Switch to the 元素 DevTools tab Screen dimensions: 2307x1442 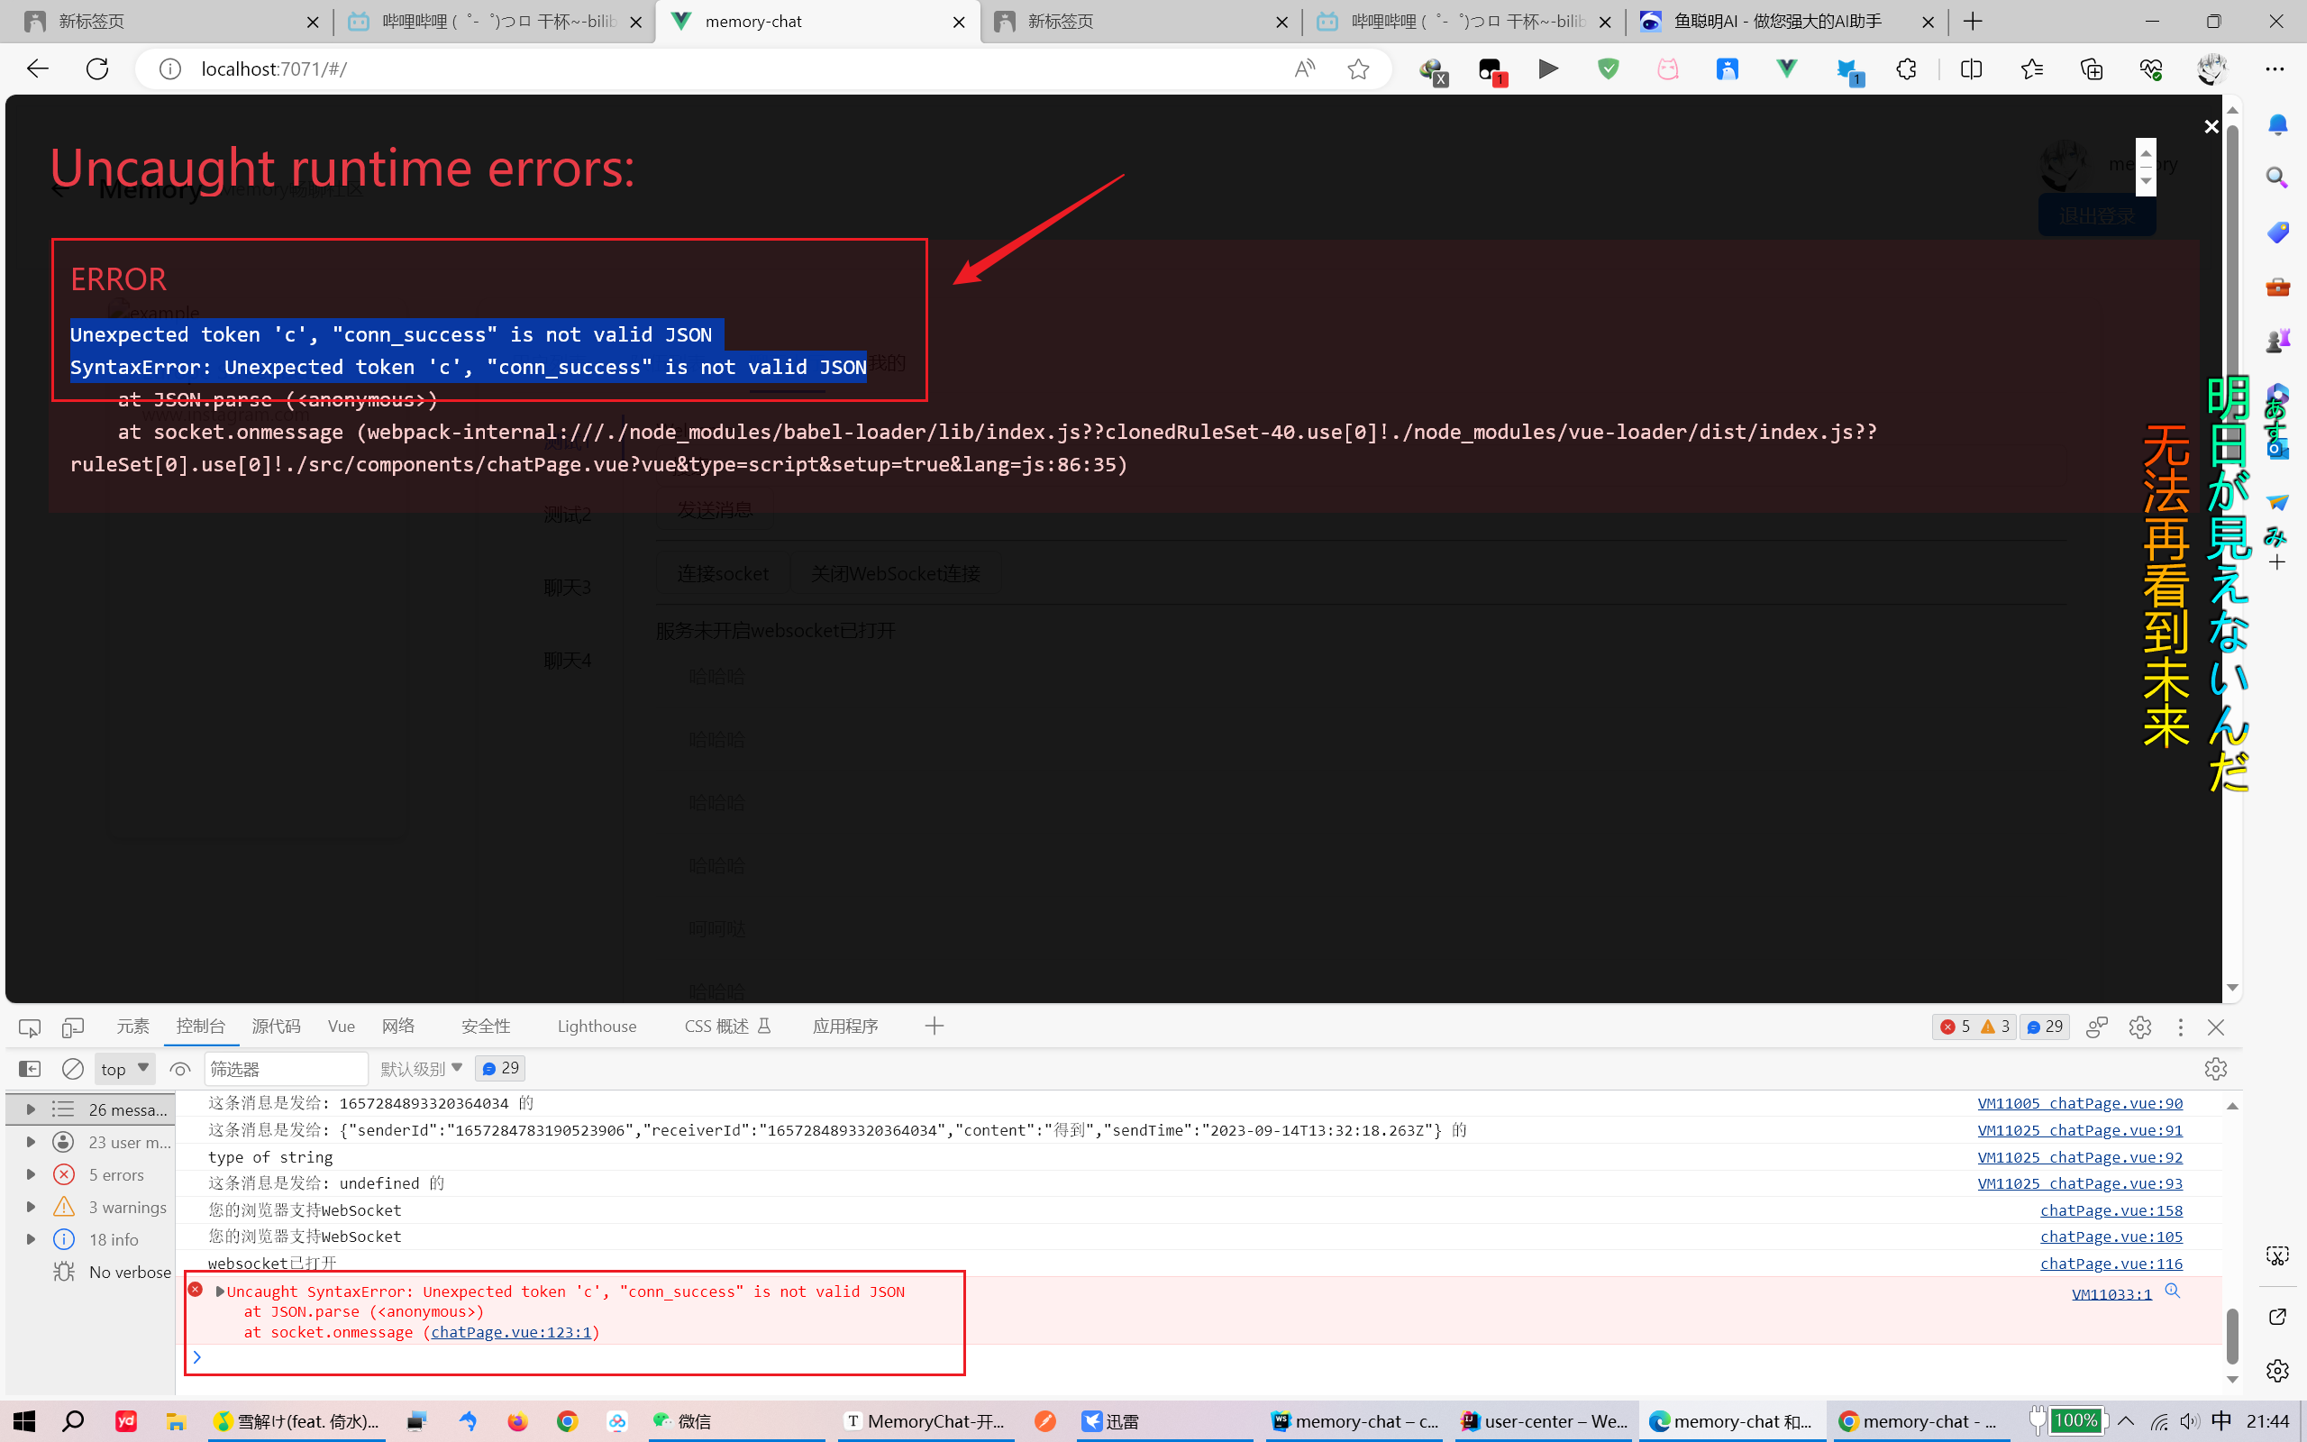point(132,1027)
